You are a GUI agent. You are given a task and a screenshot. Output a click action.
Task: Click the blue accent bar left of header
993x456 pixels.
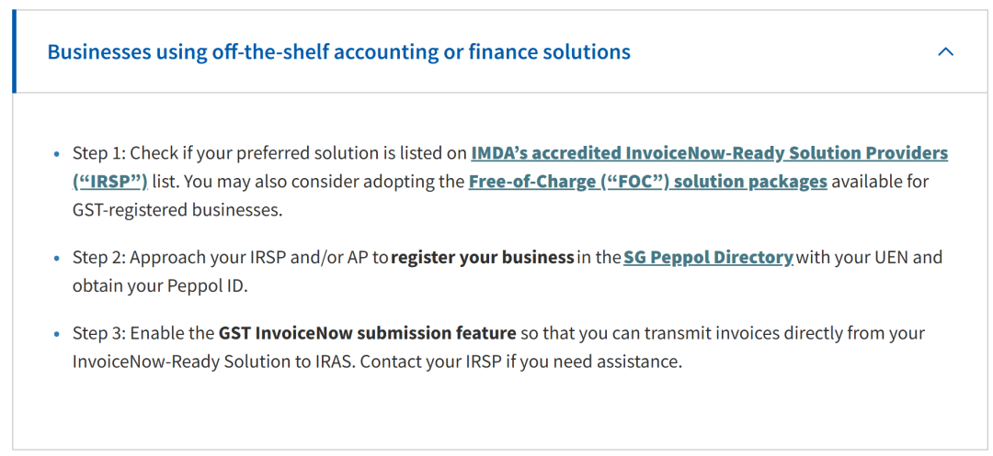pos(15,52)
